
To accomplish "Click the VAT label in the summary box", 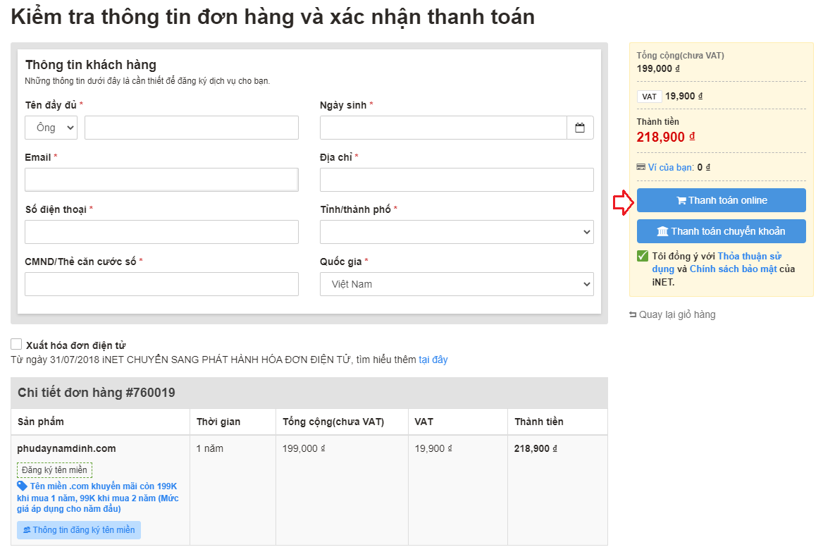I will click(x=649, y=97).
